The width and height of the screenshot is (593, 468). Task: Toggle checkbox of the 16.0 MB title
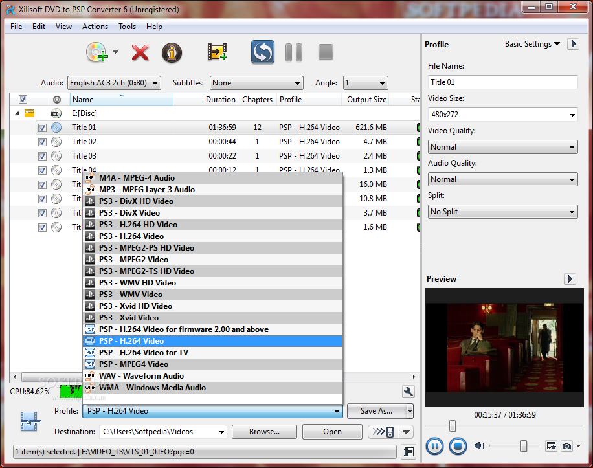[x=42, y=185]
